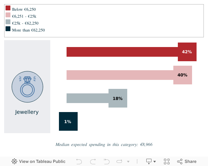Screen dimensions: 208x166
Task: Select the Below €6,250 red legend swatch
Action: point(8,8)
